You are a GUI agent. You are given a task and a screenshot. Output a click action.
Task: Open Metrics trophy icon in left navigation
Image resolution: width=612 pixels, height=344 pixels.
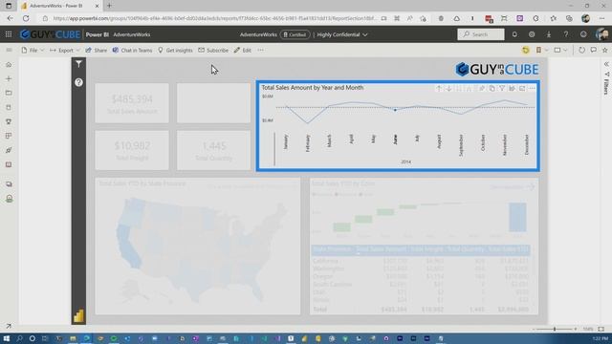tap(9, 121)
